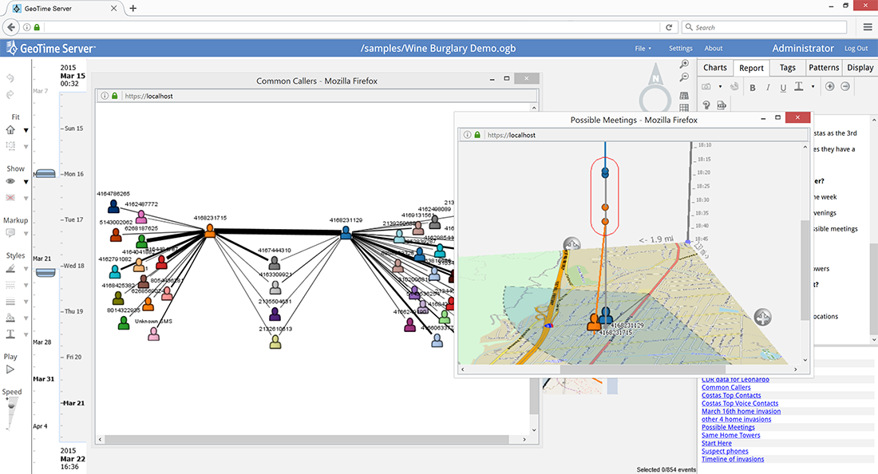Screen dimensions: 878x474
Task: Click horizontal scrollbar in Possible Meetings window
Action: pos(643,369)
